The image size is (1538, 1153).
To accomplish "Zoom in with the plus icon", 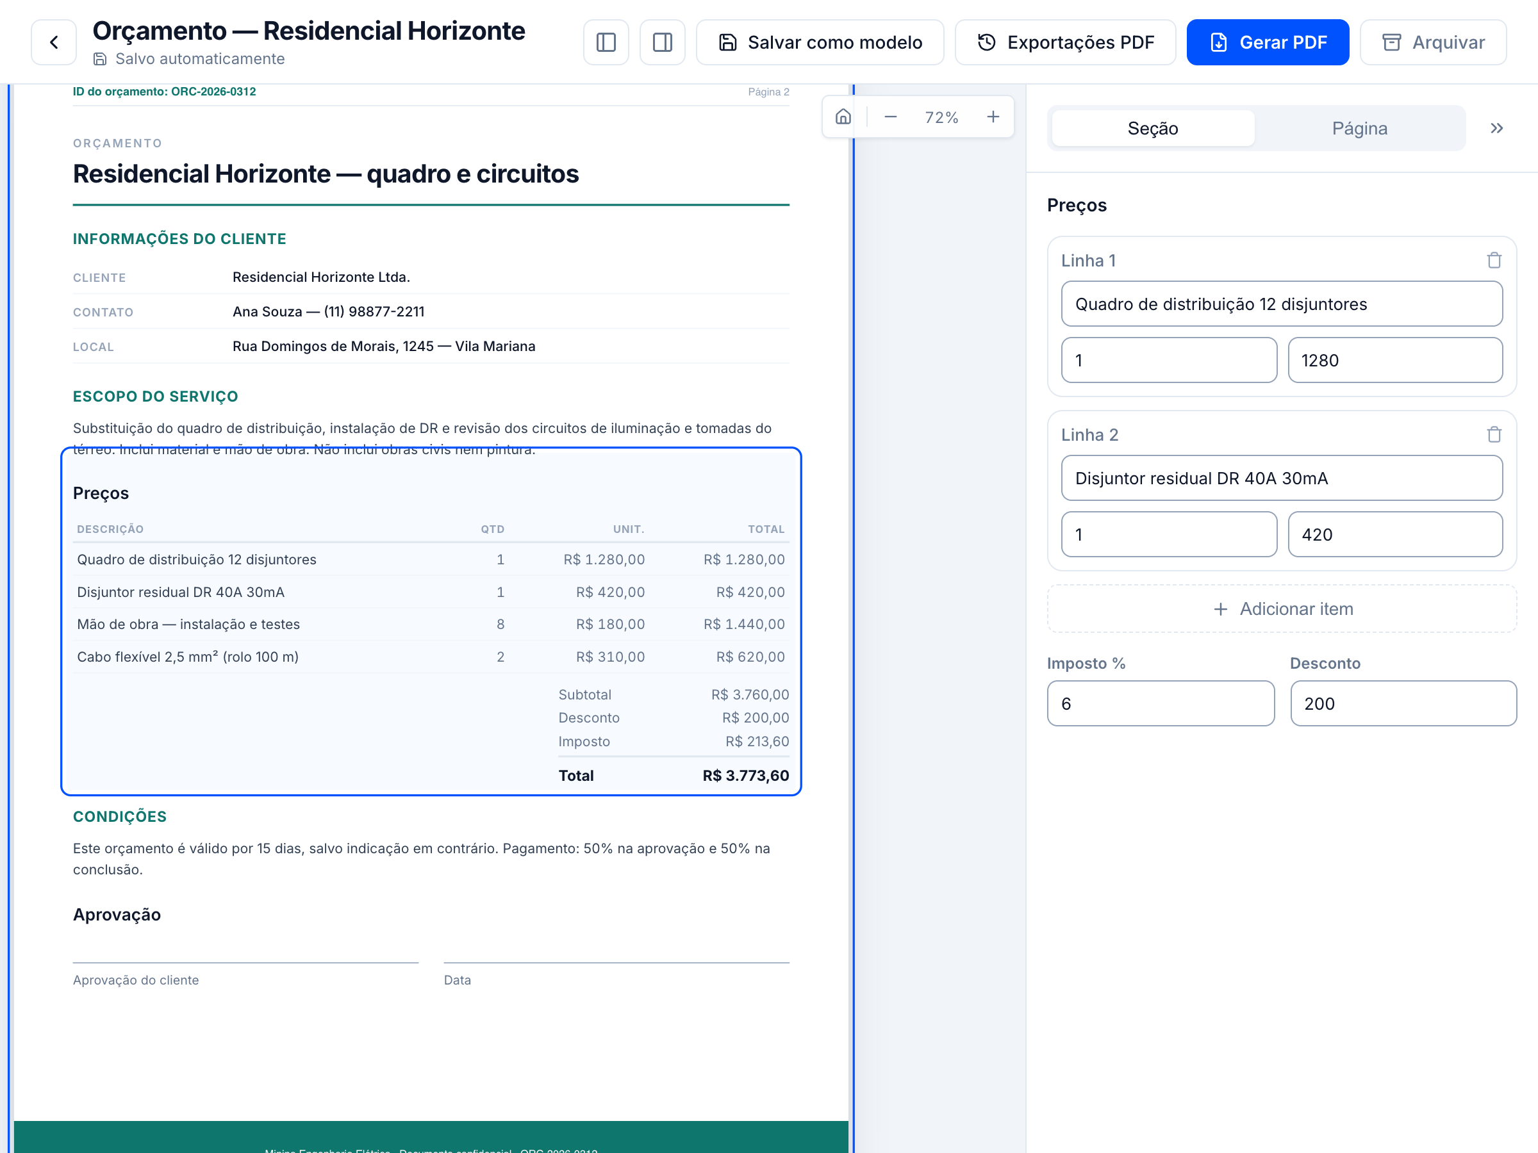I will (993, 117).
